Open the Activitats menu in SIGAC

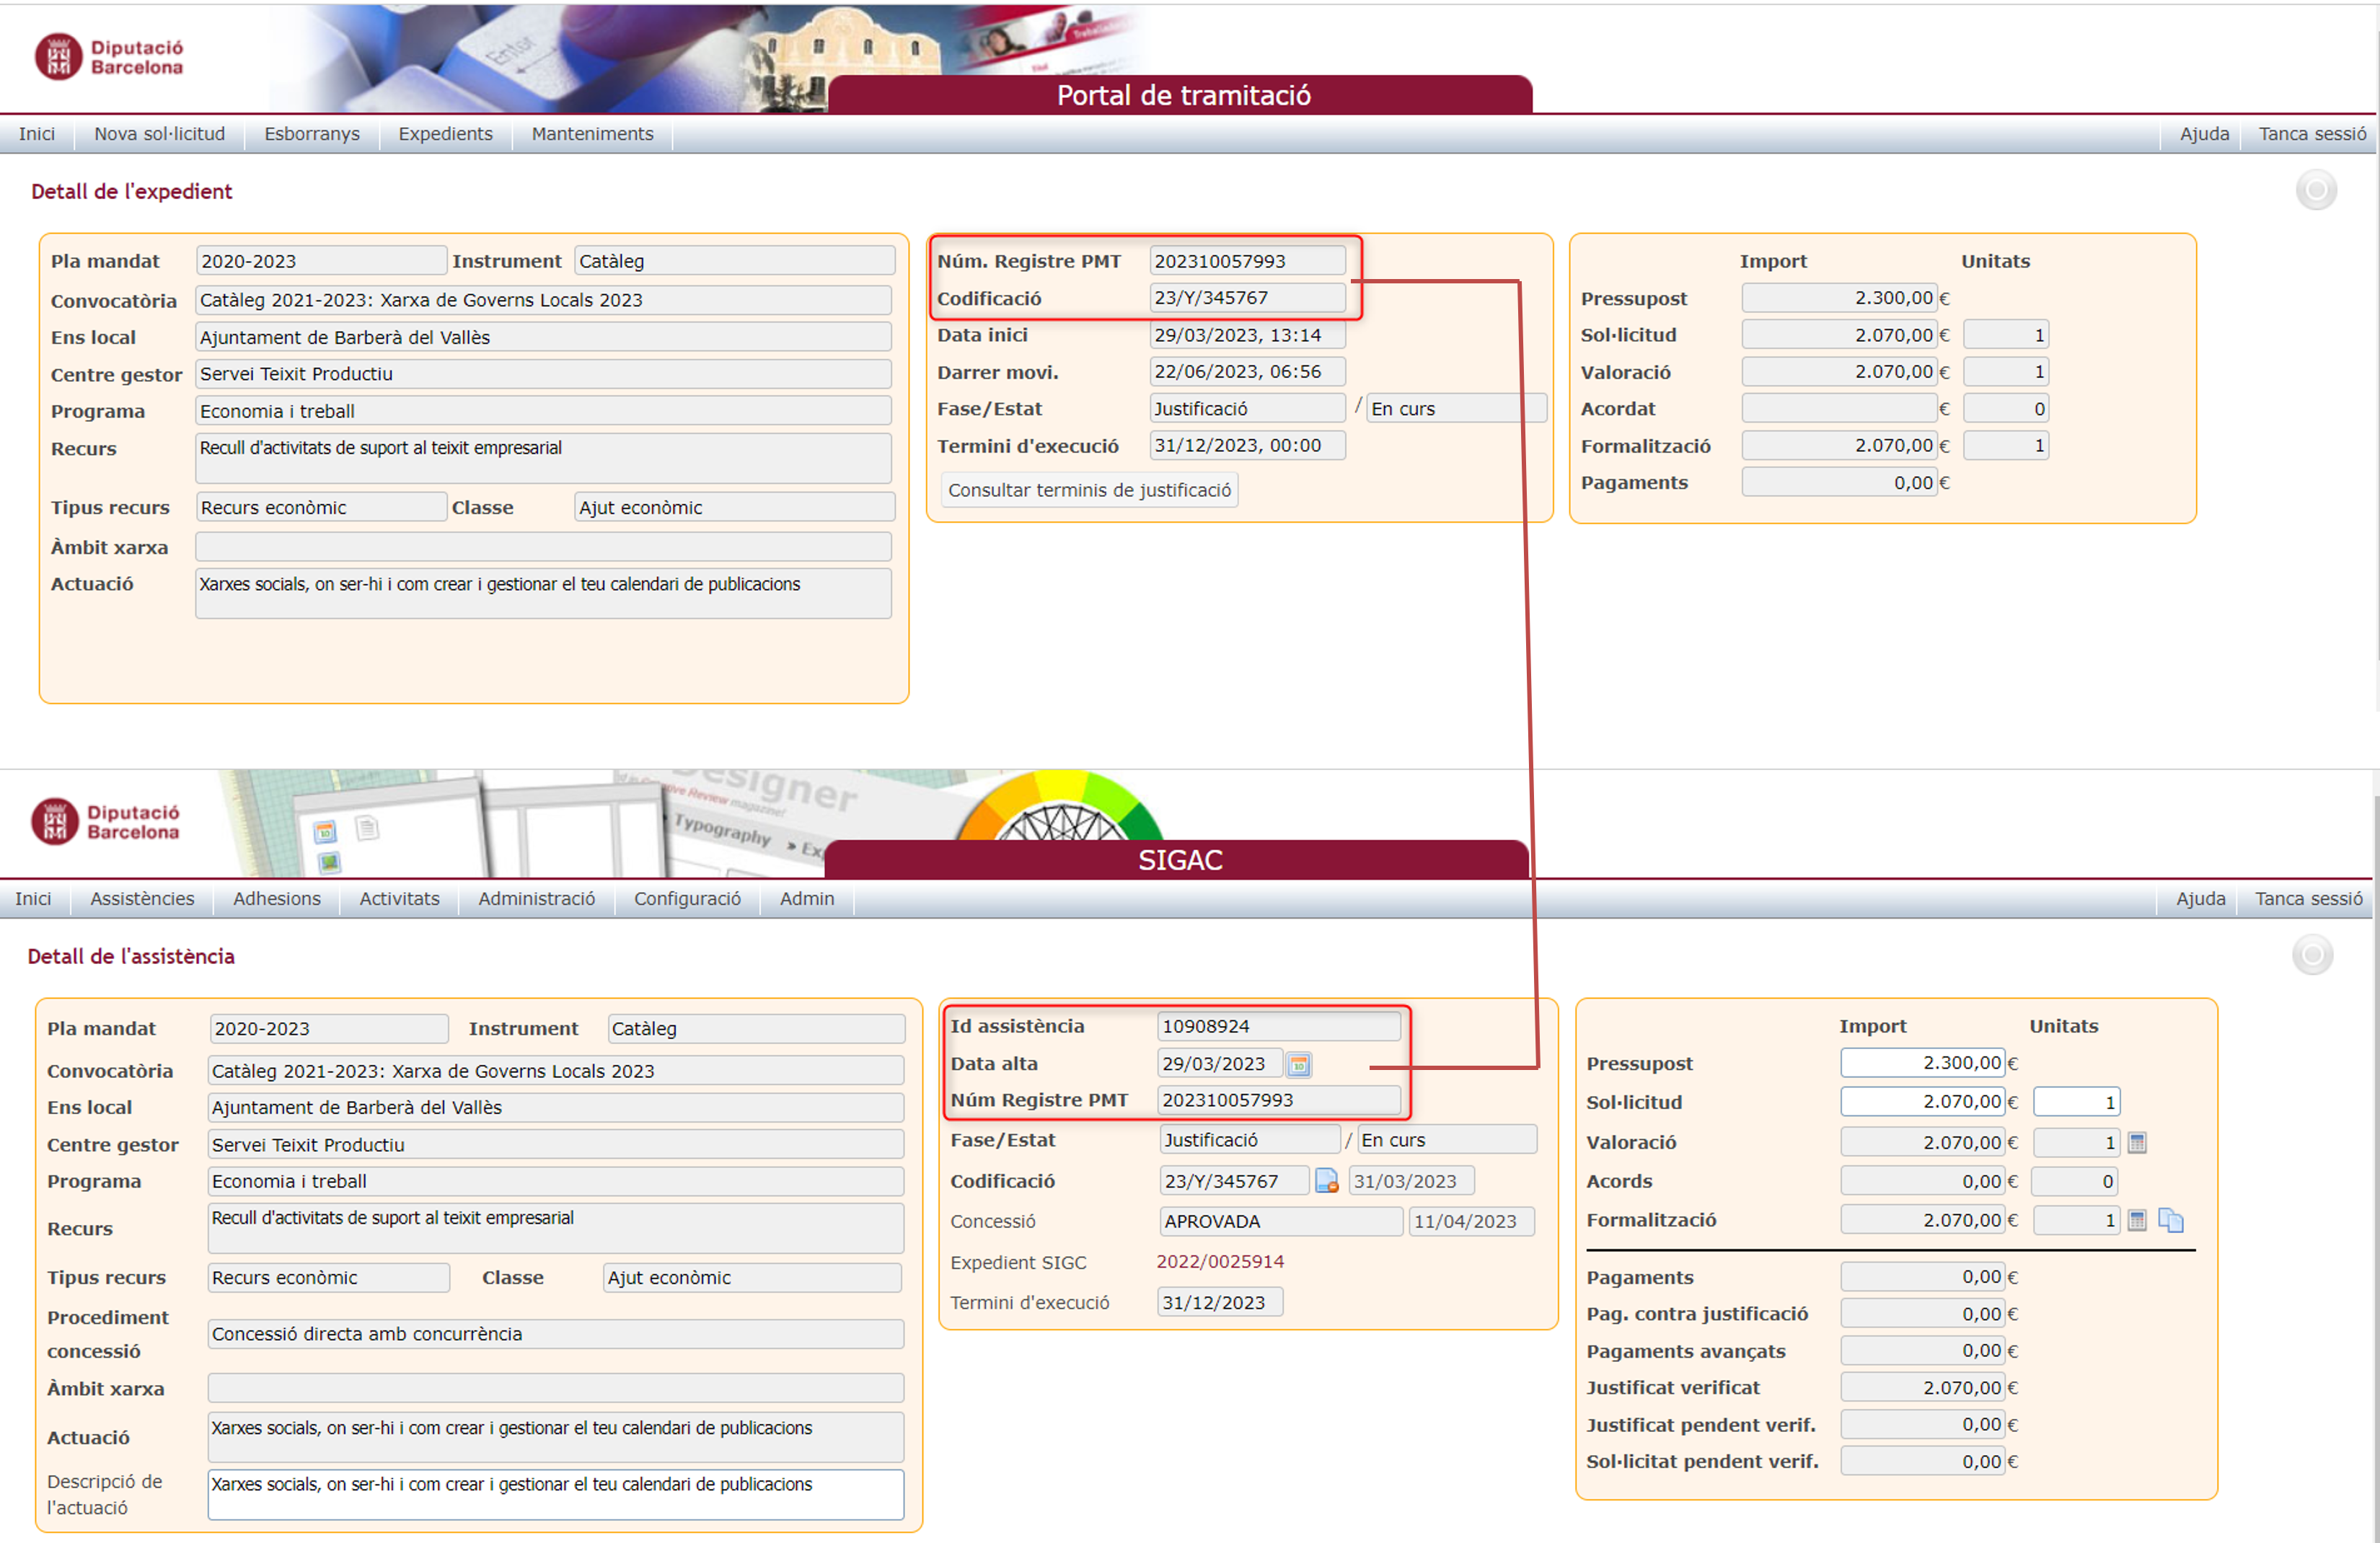coord(400,899)
